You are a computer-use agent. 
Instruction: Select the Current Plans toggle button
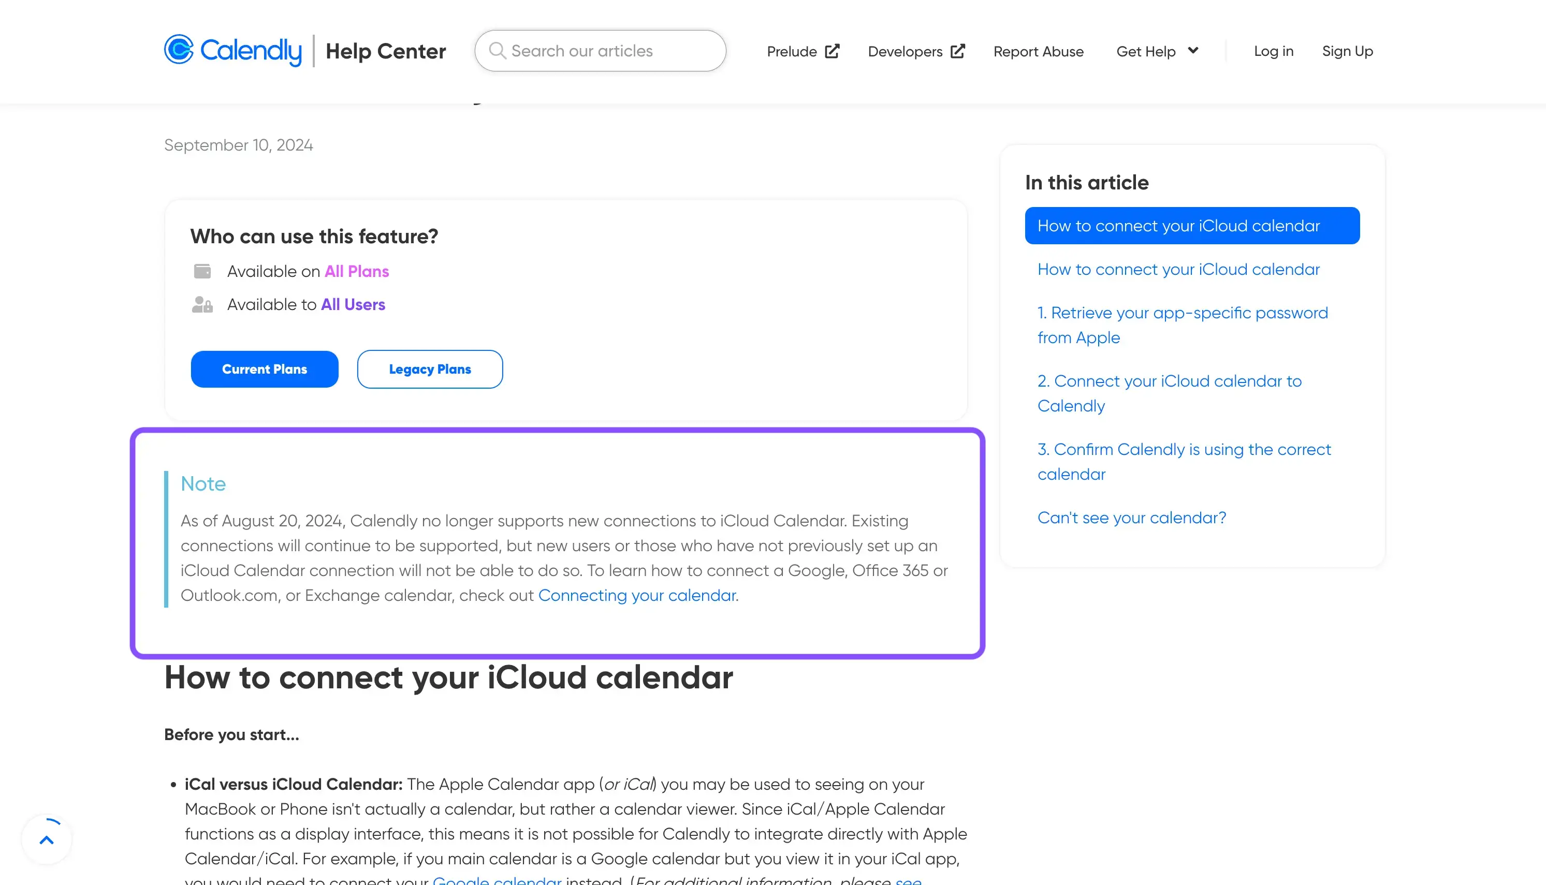point(265,368)
